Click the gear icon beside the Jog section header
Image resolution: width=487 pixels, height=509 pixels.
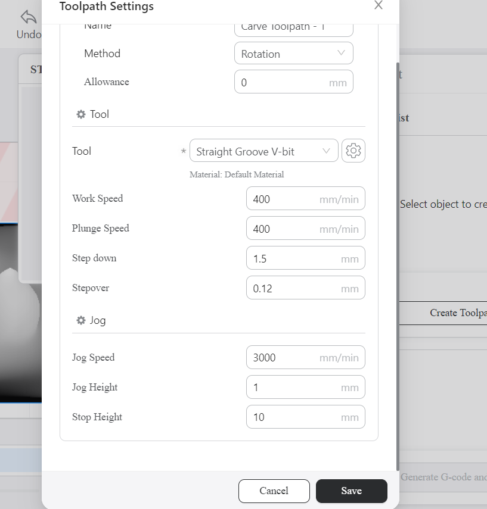click(80, 320)
